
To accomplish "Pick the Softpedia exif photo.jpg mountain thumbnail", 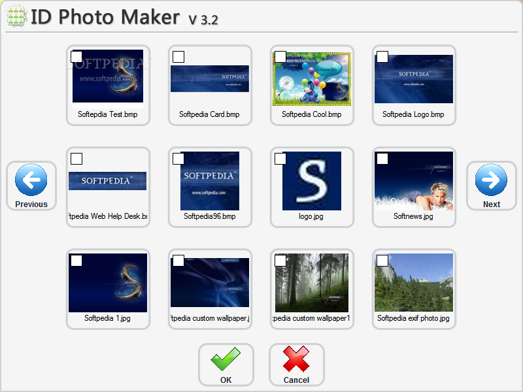I will coord(414,283).
